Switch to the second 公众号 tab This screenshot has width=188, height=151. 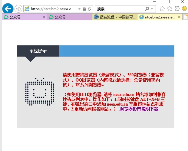click(x=70, y=17)
